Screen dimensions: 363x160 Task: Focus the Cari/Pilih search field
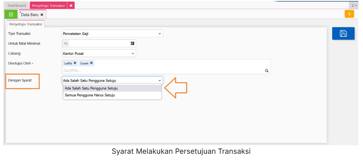[162, 70]
